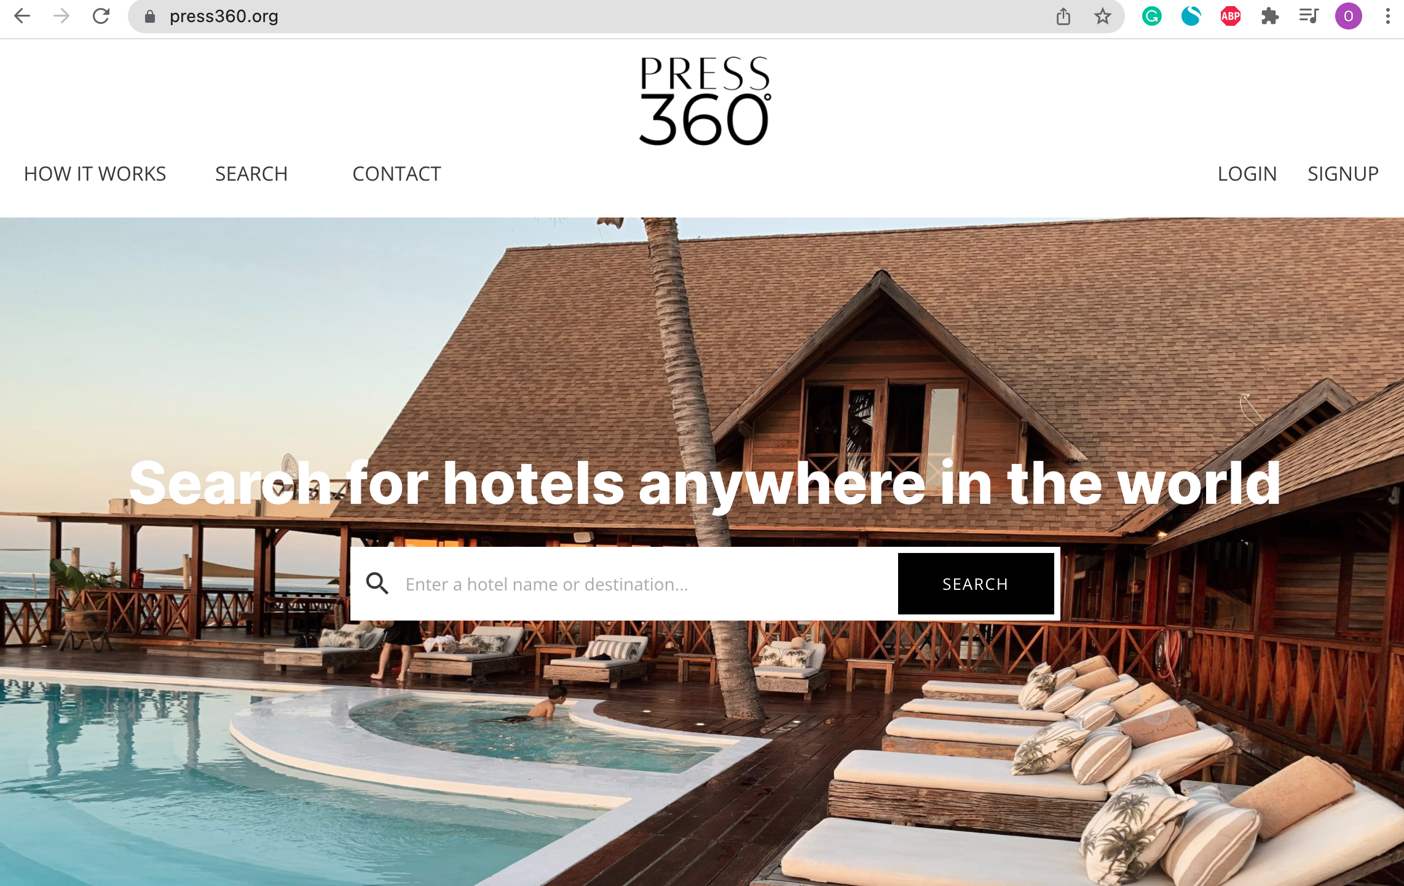Click the browser forward arrow
Image resolution: width=1404 pixels, height=886 pixels.
pos(61,16)
